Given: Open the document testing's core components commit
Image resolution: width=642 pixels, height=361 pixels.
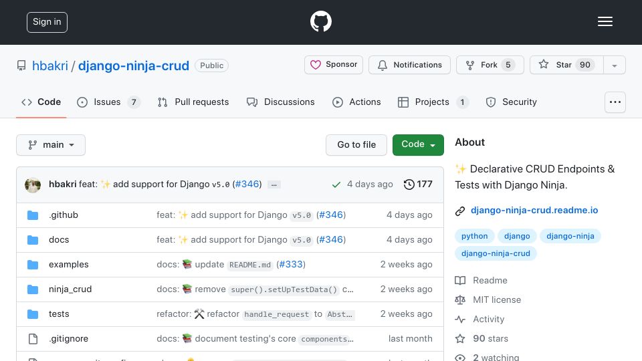Looking at the screenshot, I should click(255, 338).
